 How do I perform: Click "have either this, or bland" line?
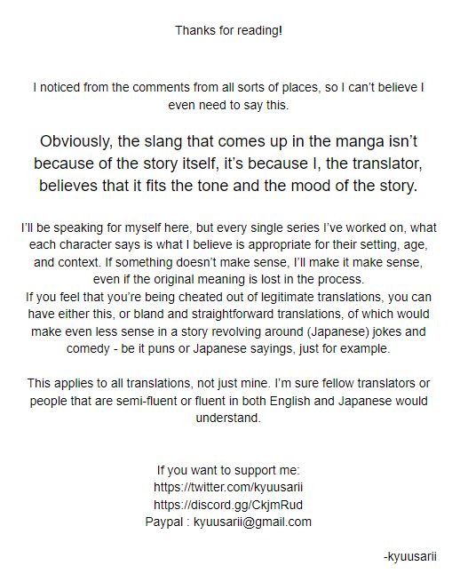228,314
